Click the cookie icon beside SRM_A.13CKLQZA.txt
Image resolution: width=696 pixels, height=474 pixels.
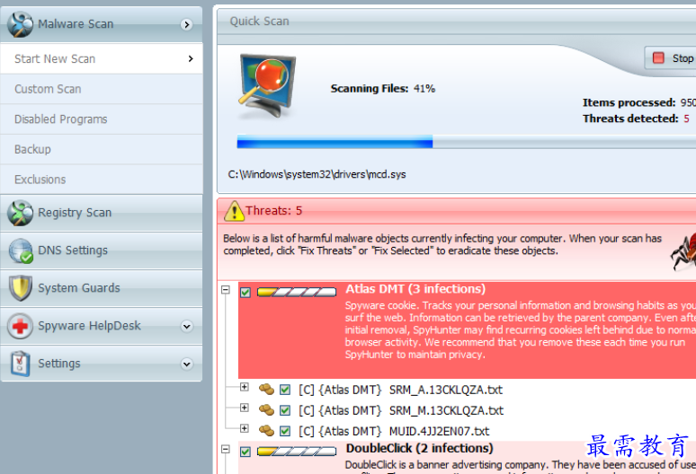tap(266, 390)
